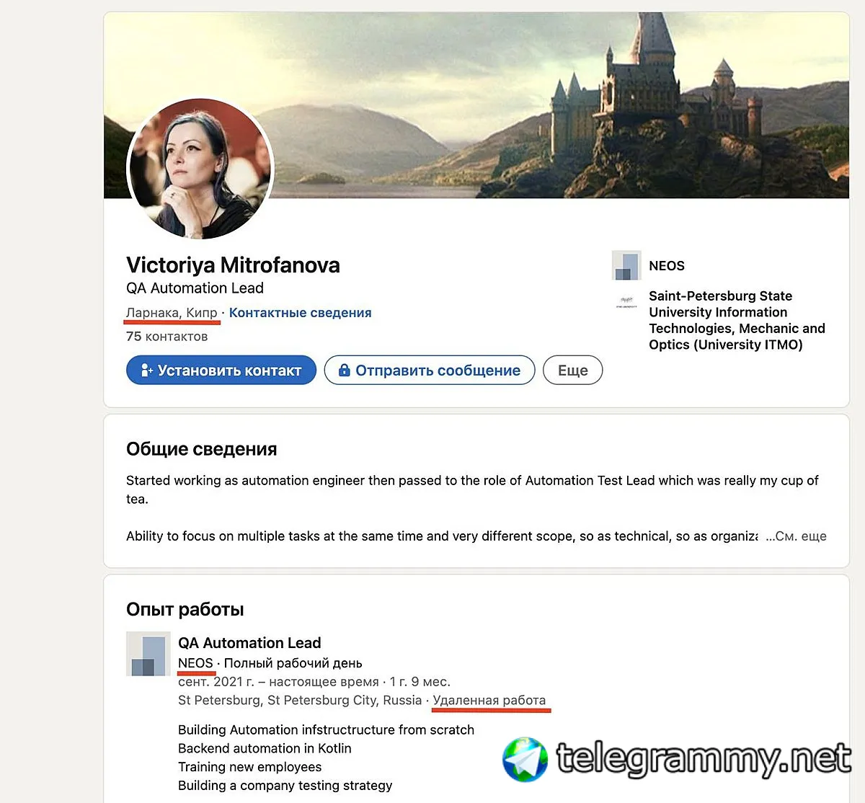Click the castle cover banner image
The image size is (865, 803).
click(x=476, y=105)
